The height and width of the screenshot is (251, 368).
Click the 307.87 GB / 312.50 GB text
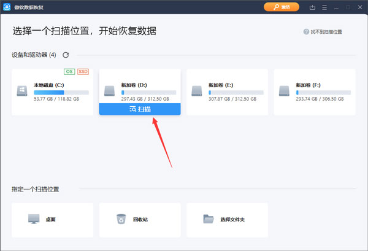pos(232,99)
